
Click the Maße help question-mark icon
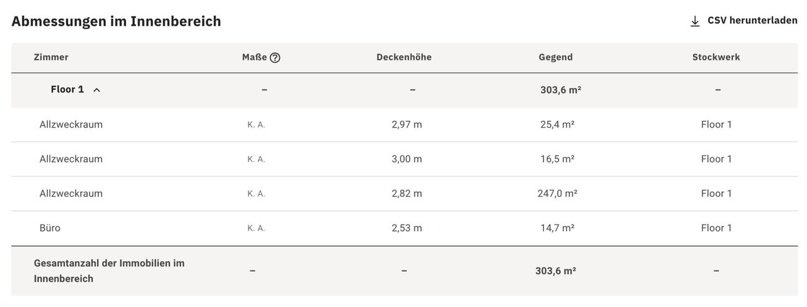[x=275, y=58]
